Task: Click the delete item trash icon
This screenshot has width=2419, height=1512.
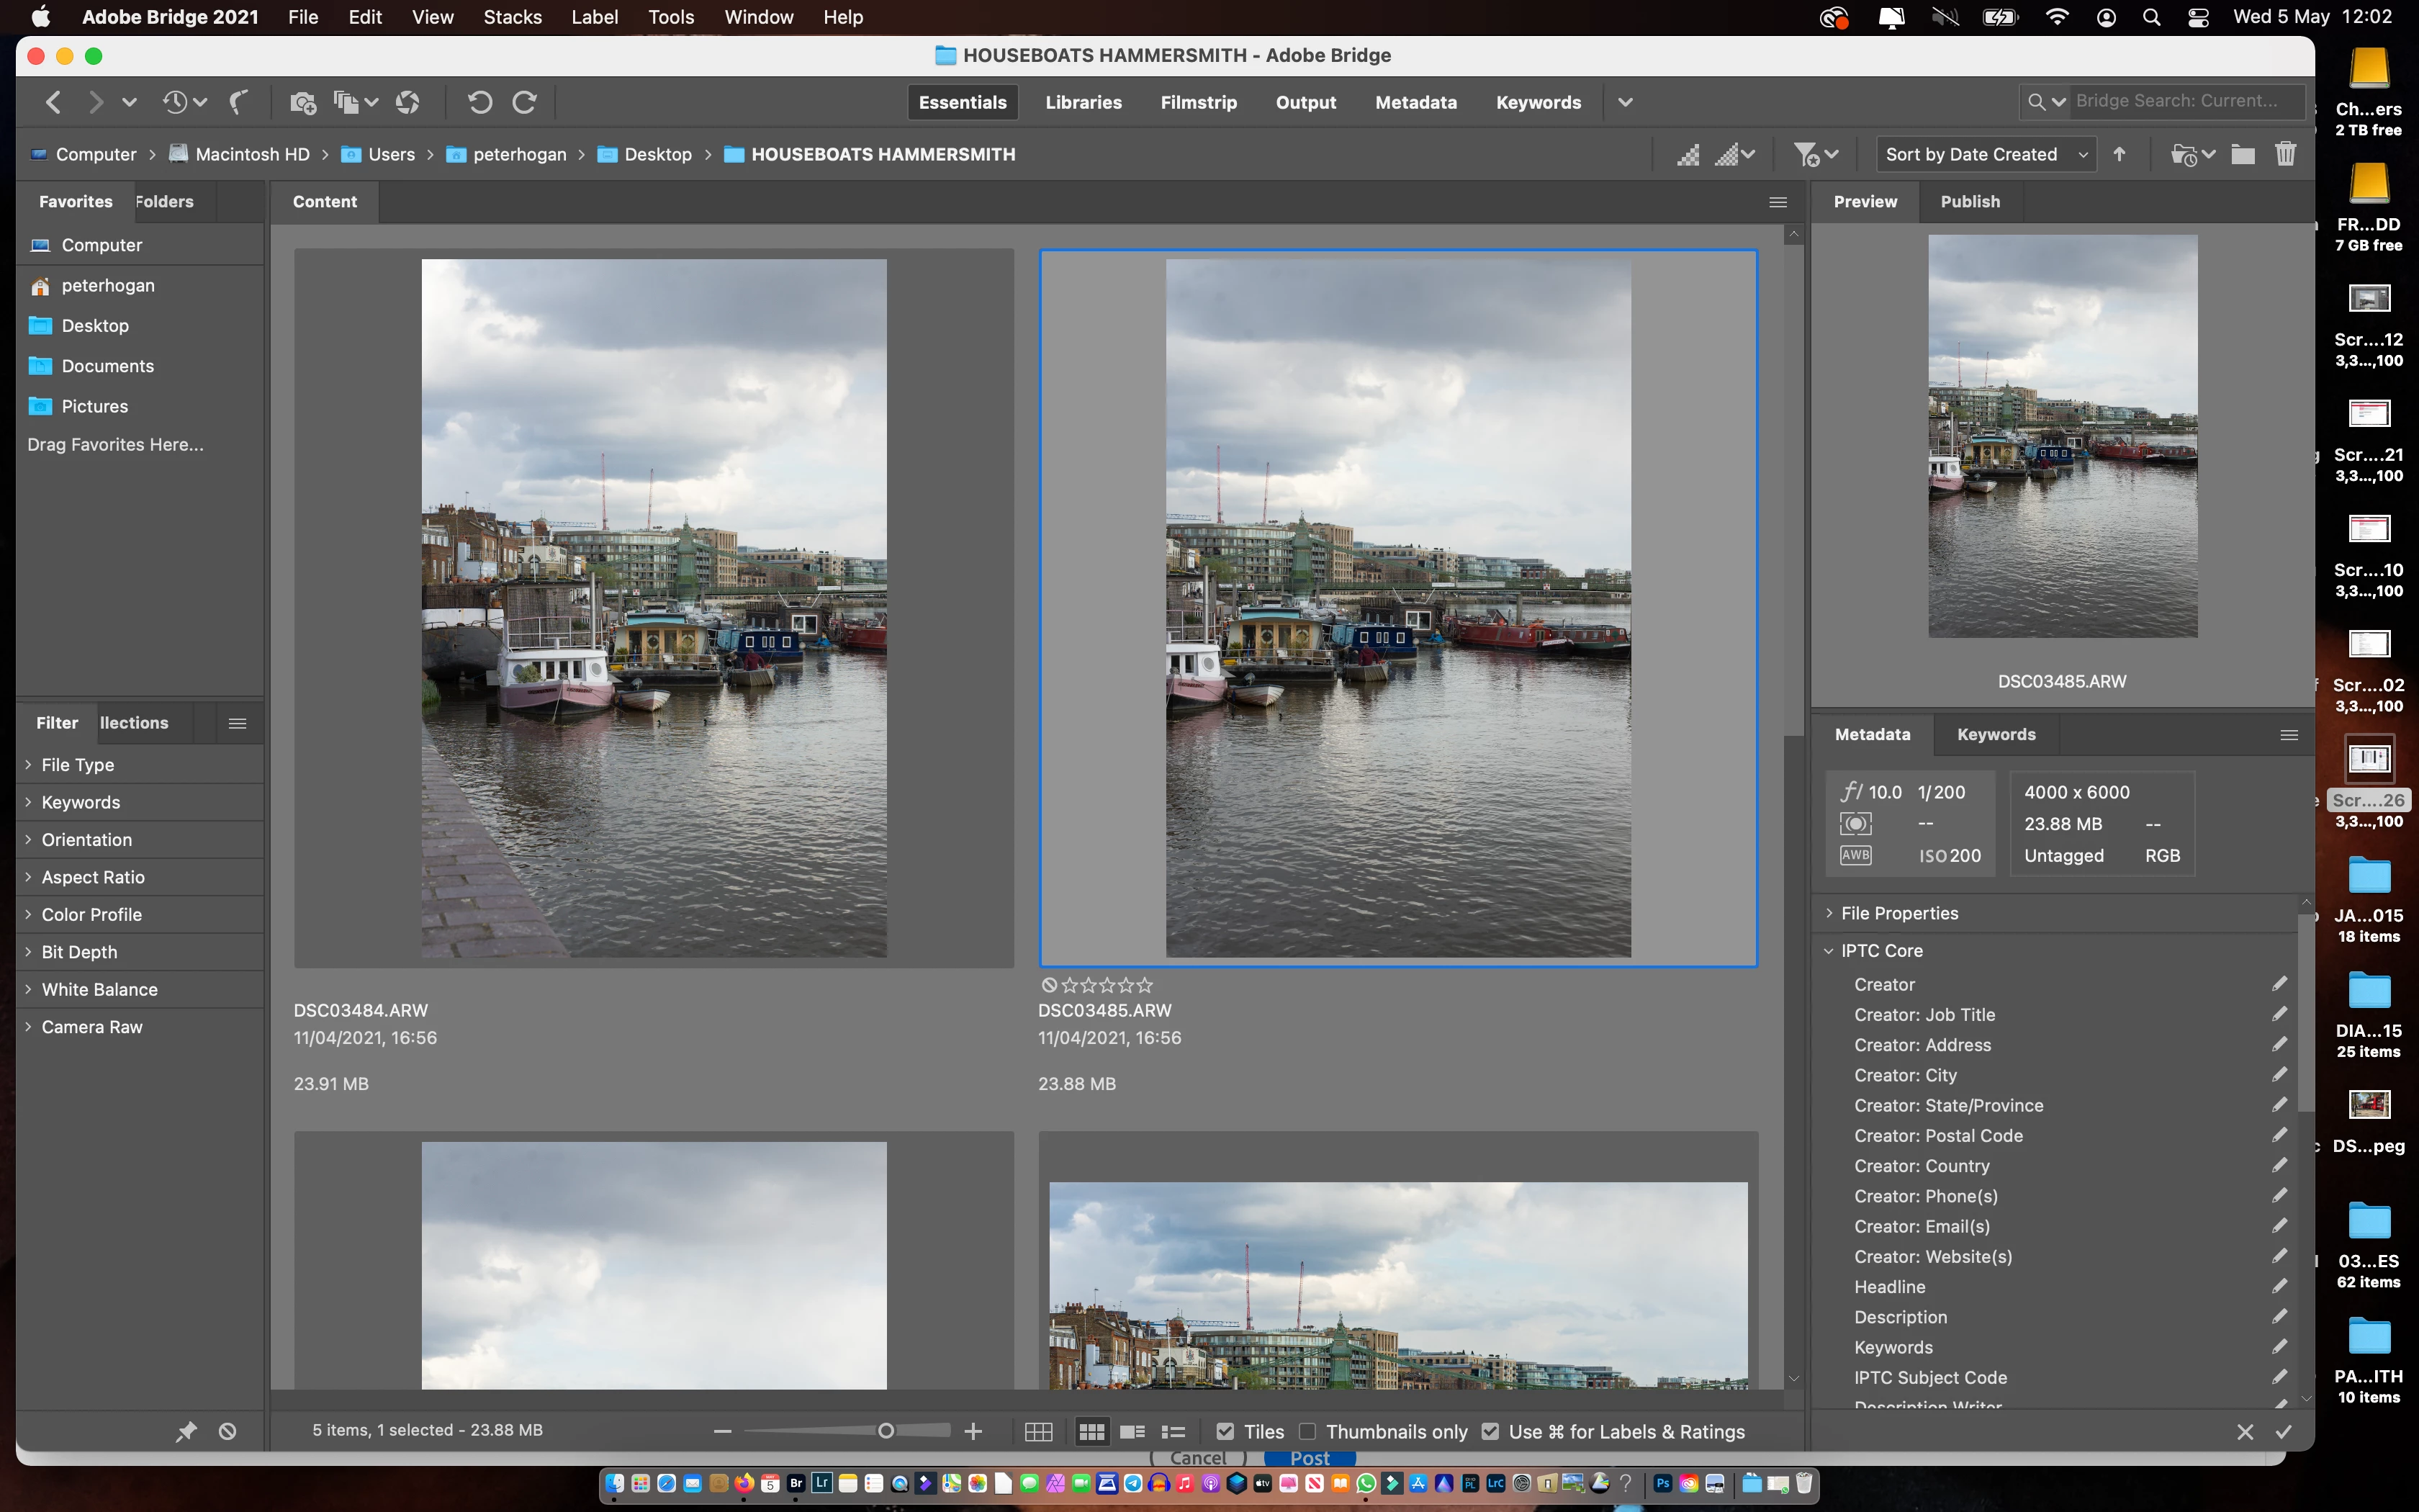Action: [x=2285, y=154]
